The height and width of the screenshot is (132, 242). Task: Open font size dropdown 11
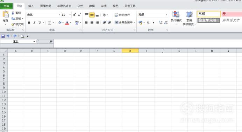70,15
